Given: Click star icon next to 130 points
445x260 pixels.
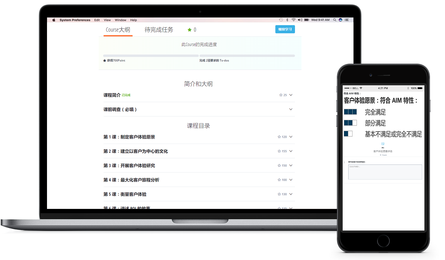Looking at the screenshot, I should tap(279, 194).
